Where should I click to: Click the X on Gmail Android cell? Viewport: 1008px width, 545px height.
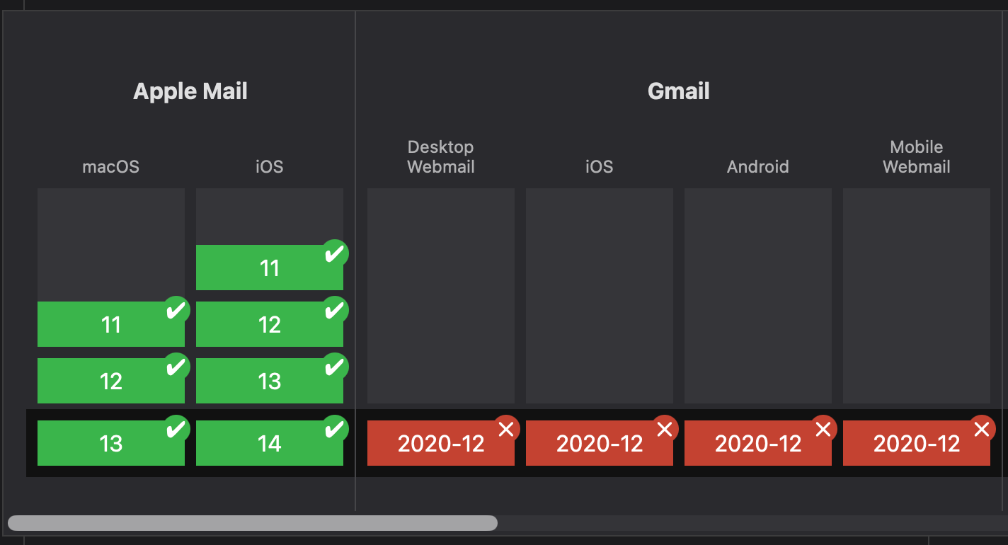tap(823, 428)
